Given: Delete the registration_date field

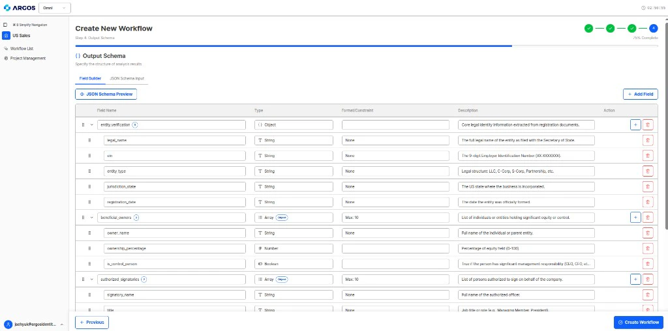Looking at the screenshot, I should tap(648, 202).
